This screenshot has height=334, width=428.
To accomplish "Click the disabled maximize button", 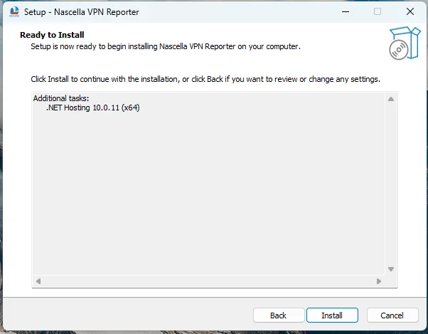I will point(378,11).
